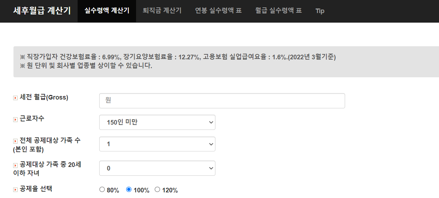Open the 20세 이하 자녀 count dropdown
The image size is (439, 198).
(x=157, y=168)
